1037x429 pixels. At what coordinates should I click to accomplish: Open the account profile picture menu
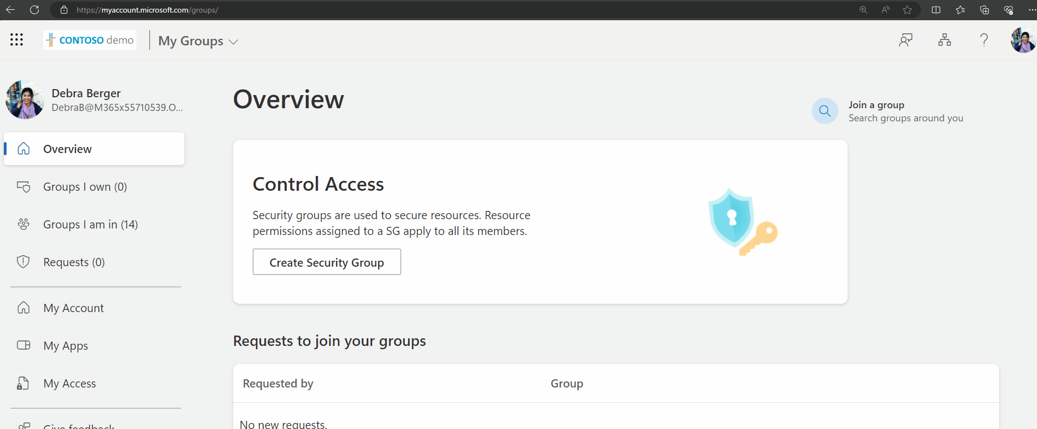click(x=1022, y=40)
